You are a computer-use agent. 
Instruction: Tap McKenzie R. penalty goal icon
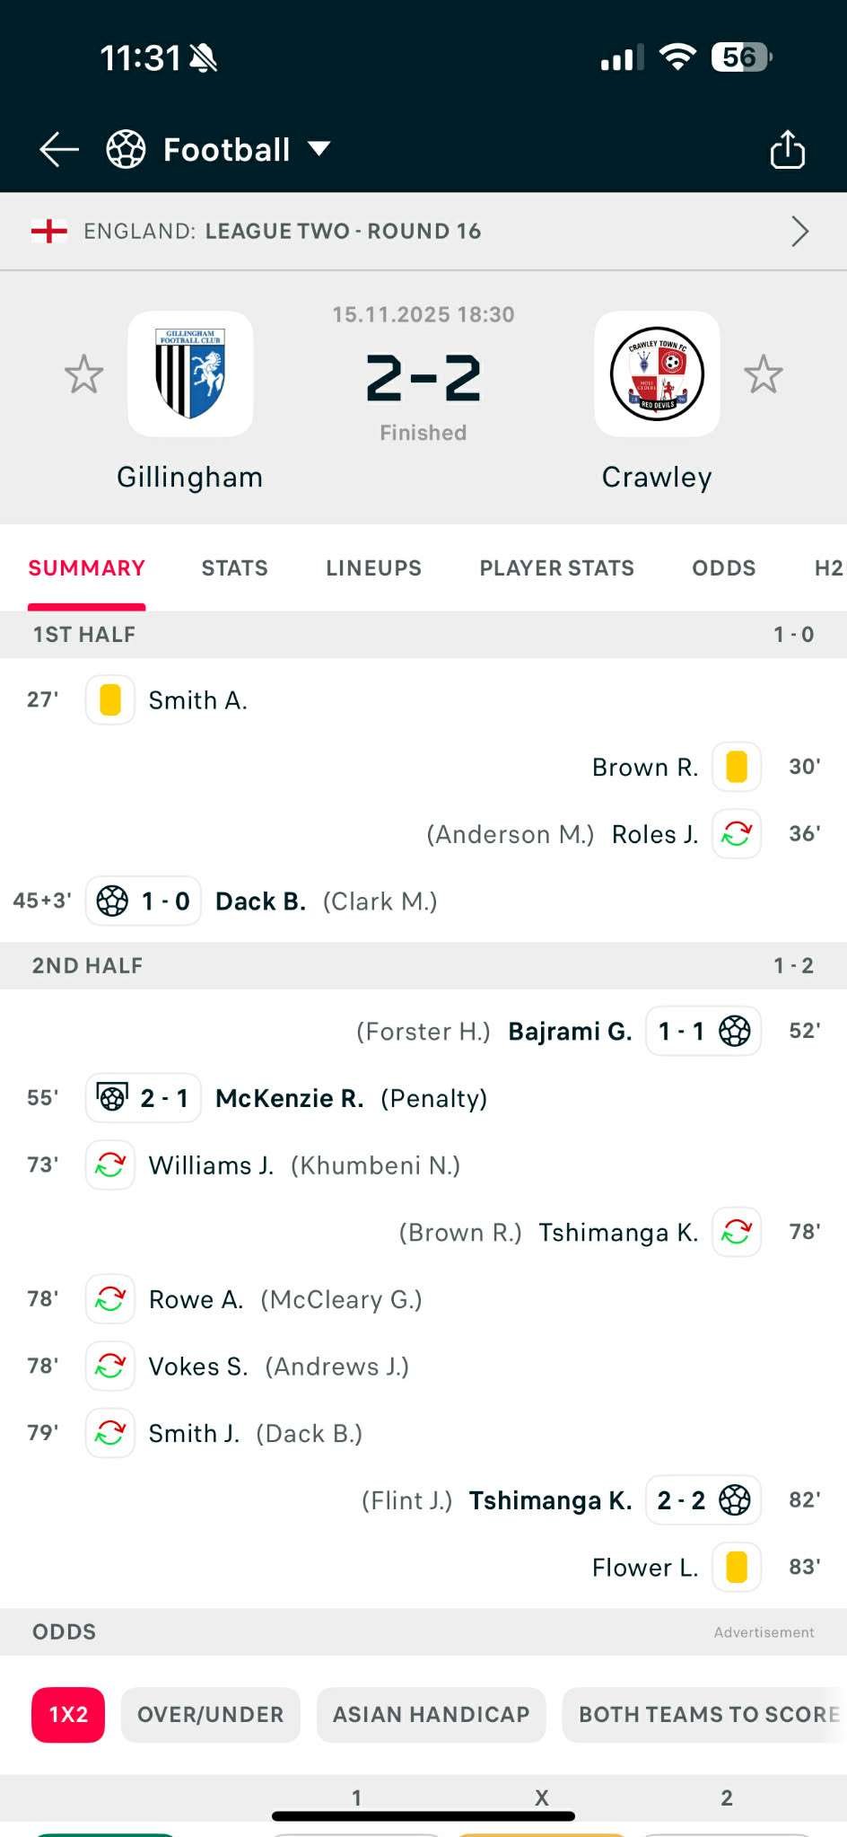(113, 1097)
